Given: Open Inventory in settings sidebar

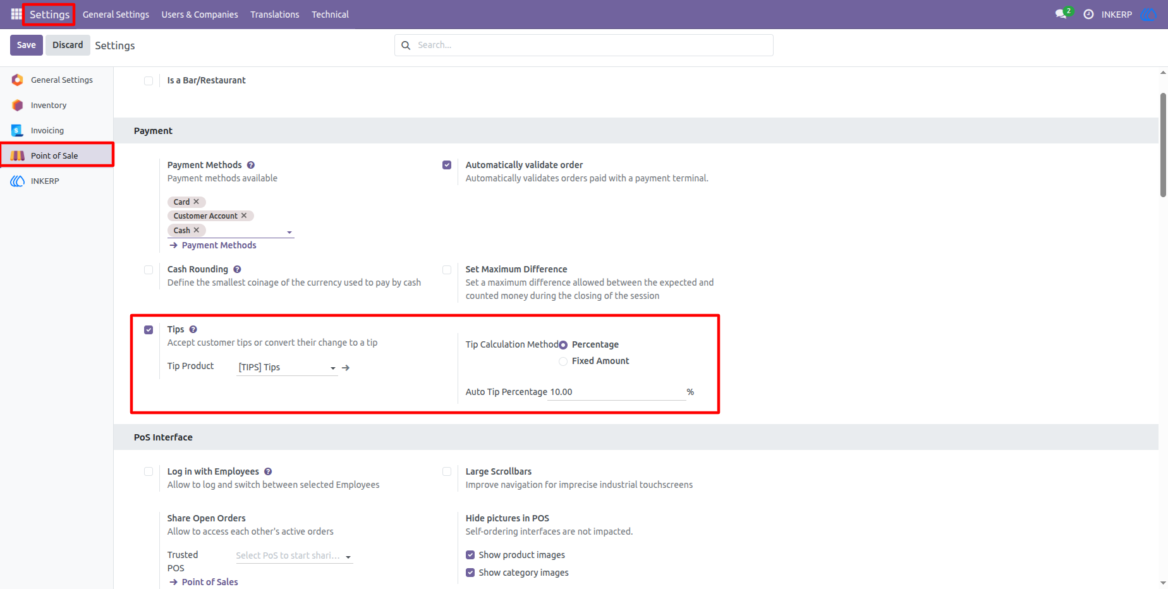Looking at the screenshot, I should click(49, 105).
